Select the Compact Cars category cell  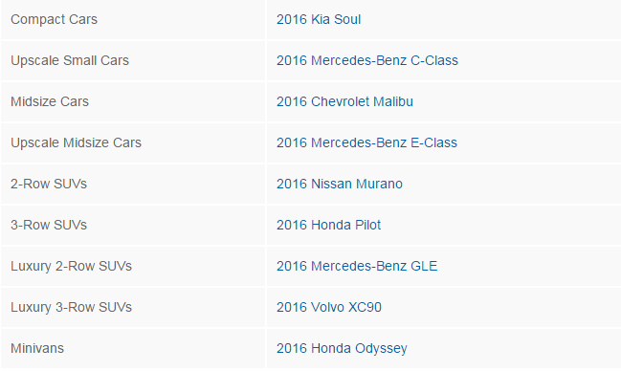pyautogui.click(x=133, y=19)
